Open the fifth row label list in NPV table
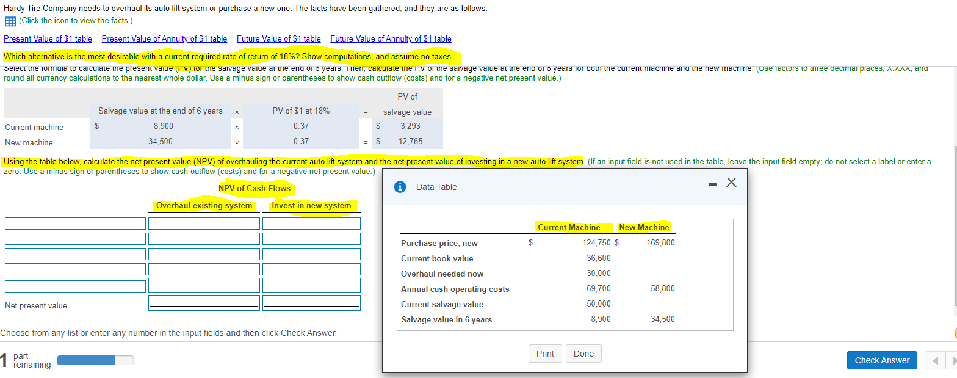Image resolution: width=957 pixels, height=378 pixels. pyautogui.click(x=76, y=286)
